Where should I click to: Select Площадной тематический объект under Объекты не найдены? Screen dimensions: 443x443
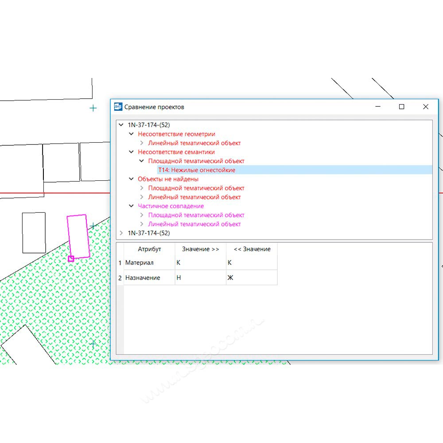point(196,188)
